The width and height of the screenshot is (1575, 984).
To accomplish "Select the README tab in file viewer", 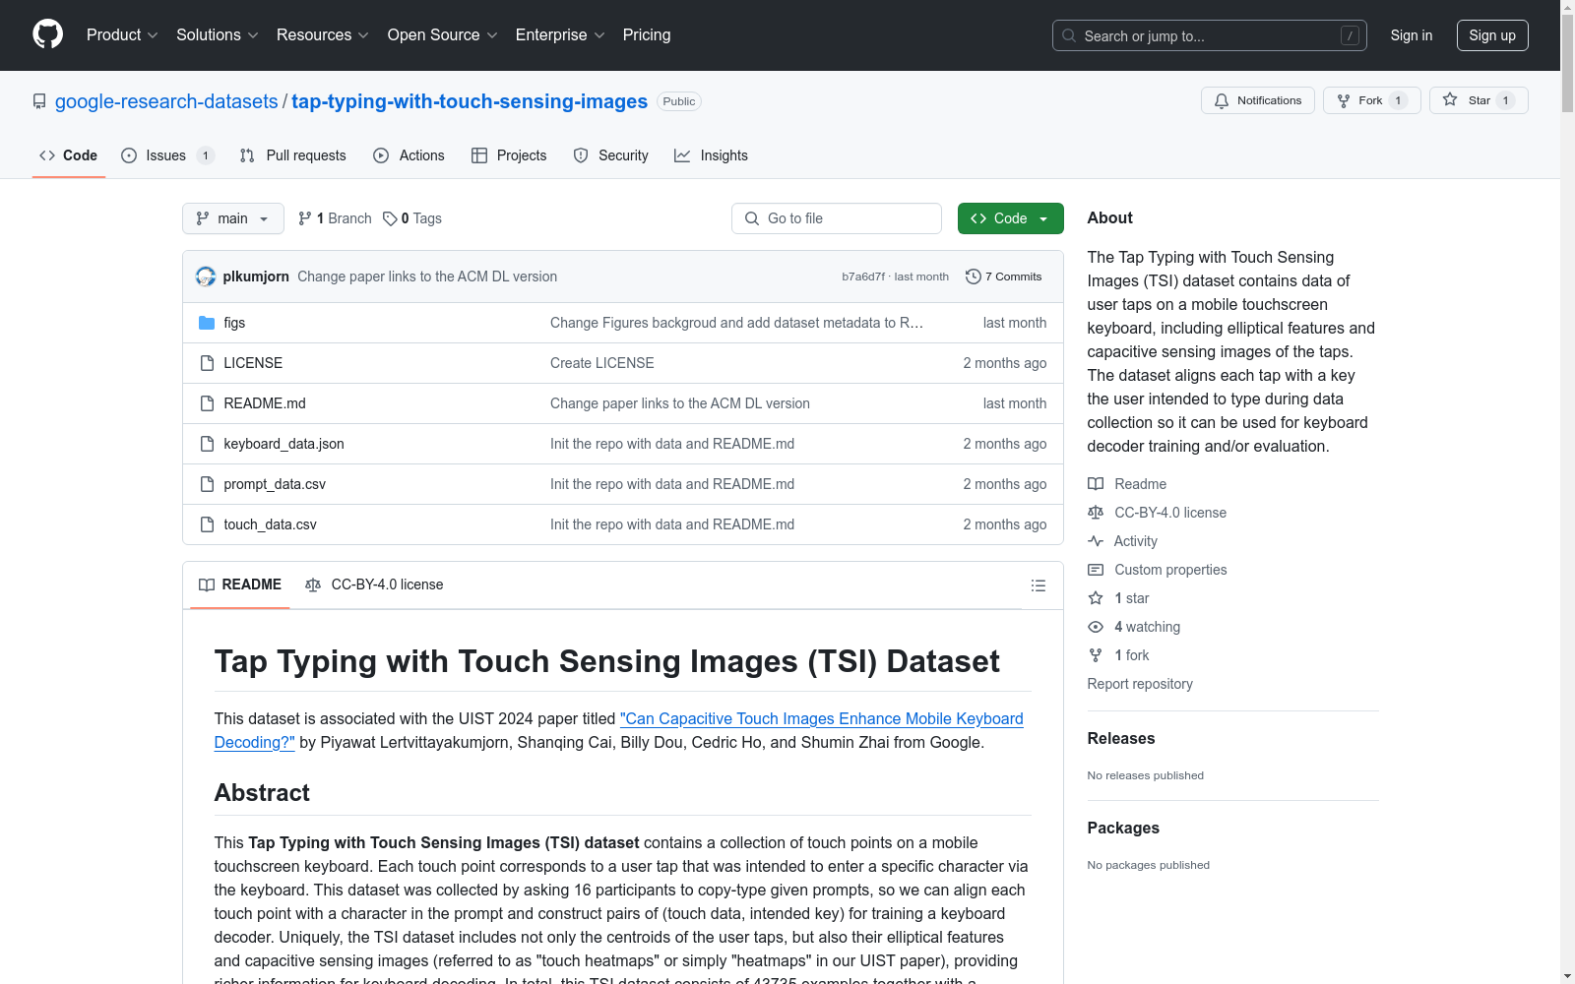I will [x=240, y=584].
